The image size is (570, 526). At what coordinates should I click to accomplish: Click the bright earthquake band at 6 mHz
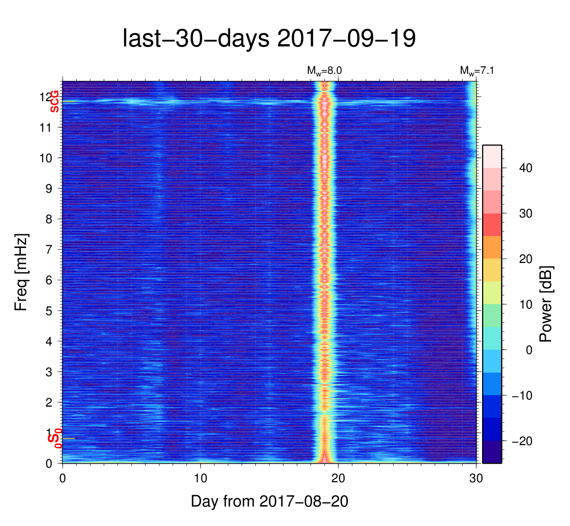(325, 279)
